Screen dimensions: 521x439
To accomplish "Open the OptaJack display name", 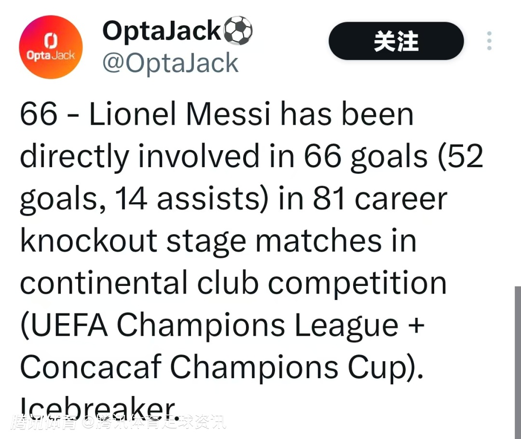I will tap(162, 31).
